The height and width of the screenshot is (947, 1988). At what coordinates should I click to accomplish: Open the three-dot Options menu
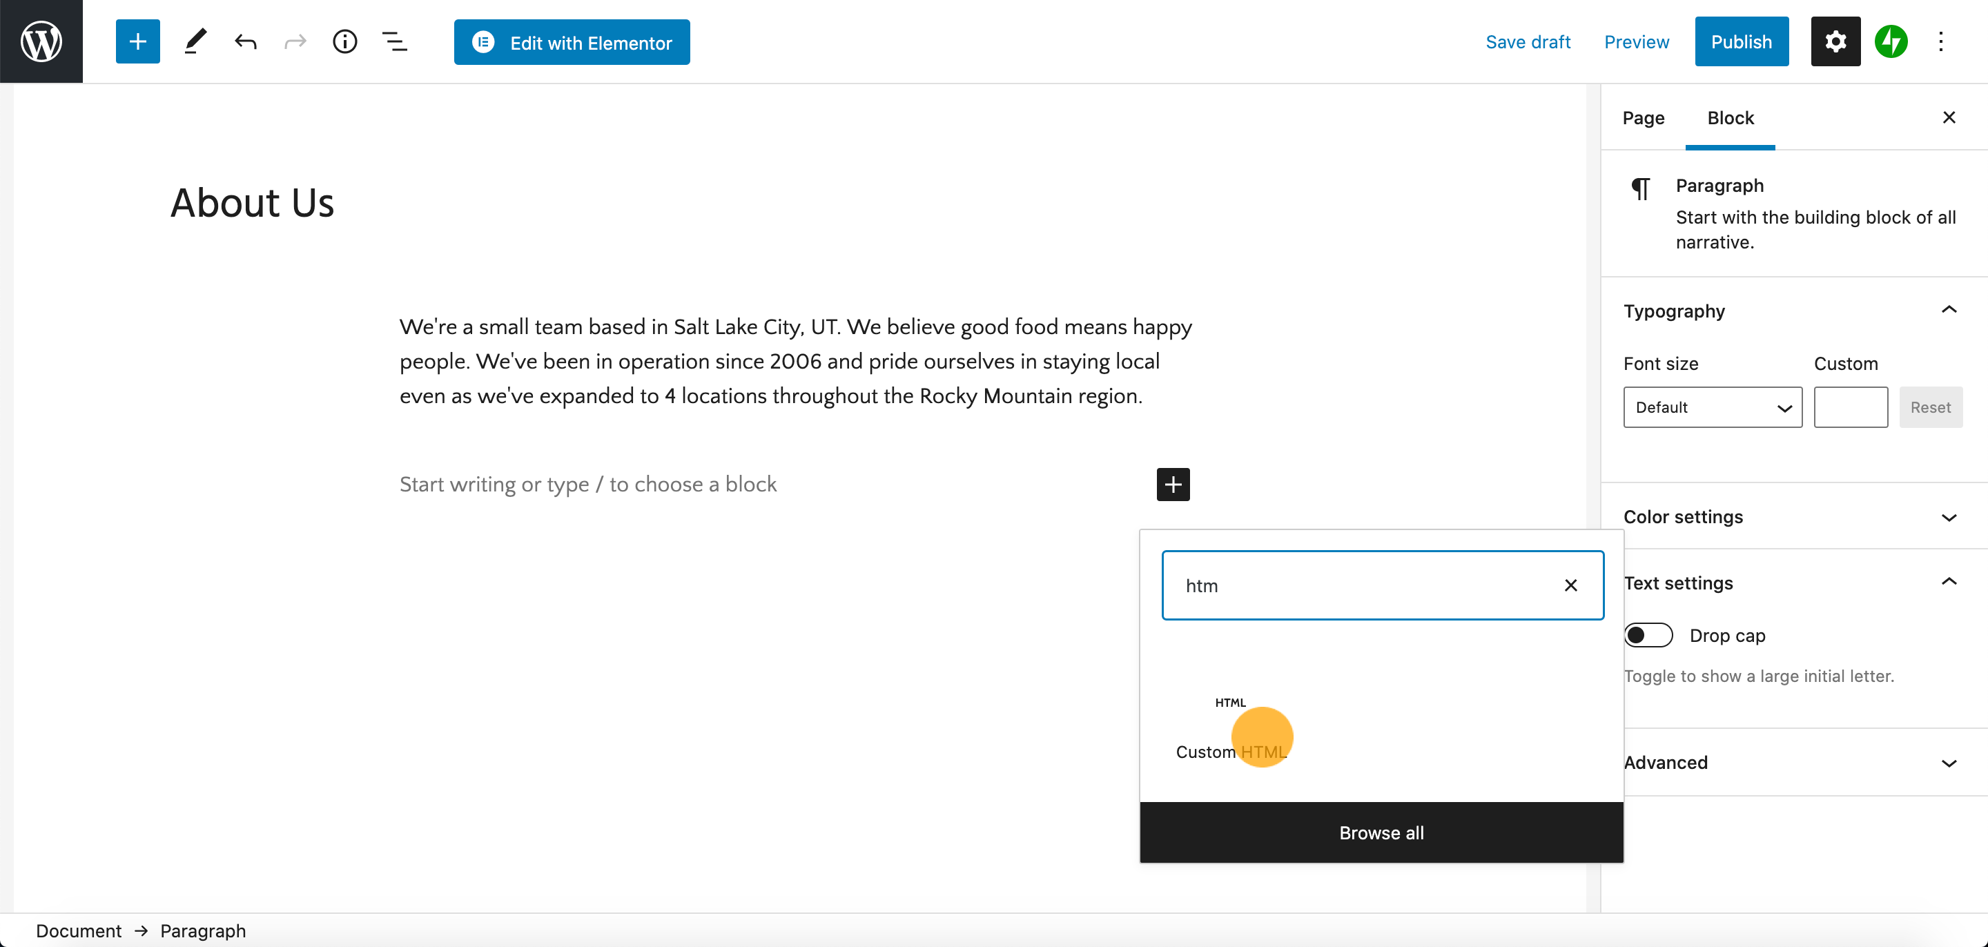click(x=1940, y=41)
